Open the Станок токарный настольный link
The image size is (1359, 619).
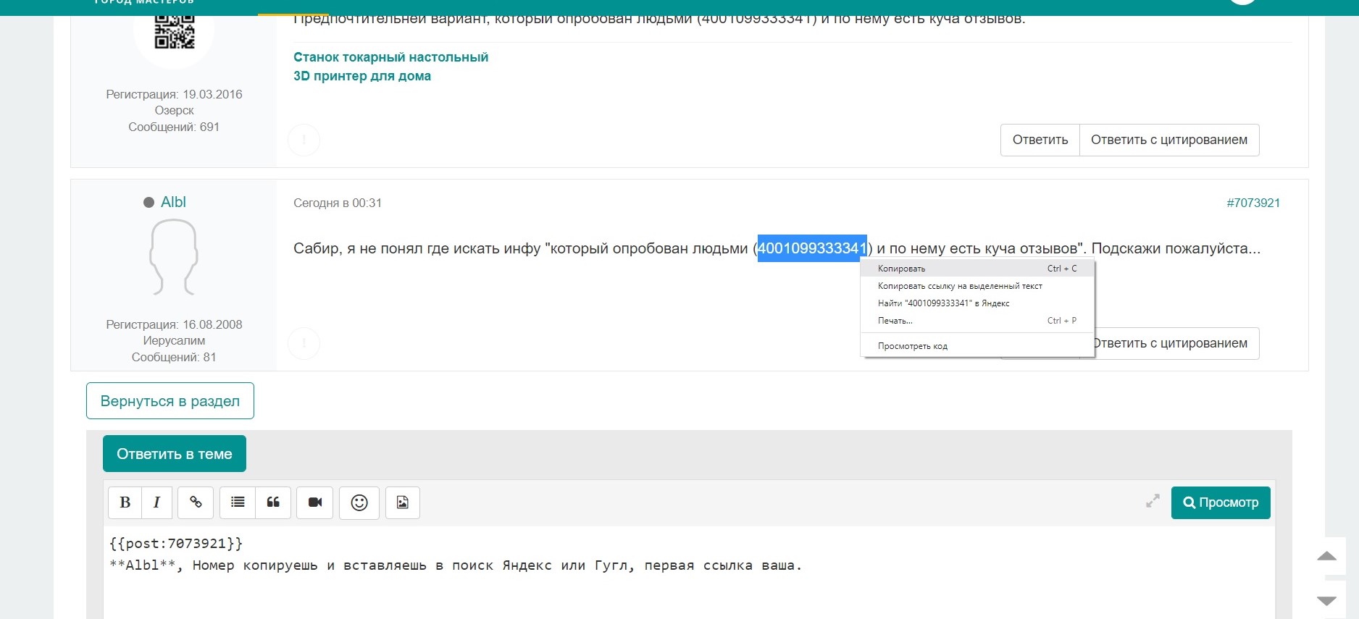[390, 57]
